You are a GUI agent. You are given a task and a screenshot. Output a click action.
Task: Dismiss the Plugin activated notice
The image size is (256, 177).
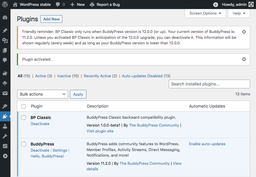pos(244,59)
